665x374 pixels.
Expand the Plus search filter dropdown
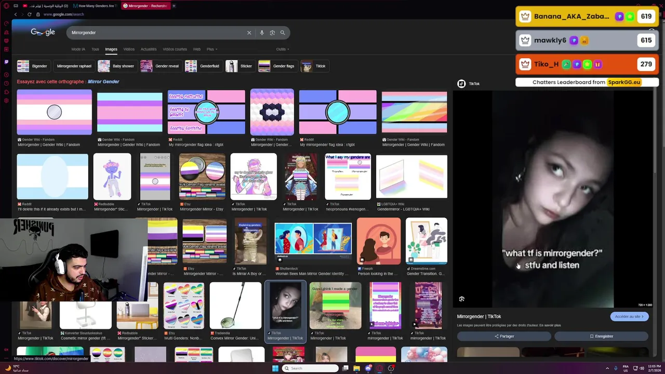(x=212, y=49)
